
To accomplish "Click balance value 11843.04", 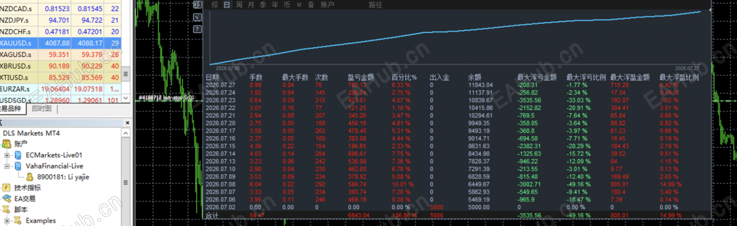I will point(480,85).
